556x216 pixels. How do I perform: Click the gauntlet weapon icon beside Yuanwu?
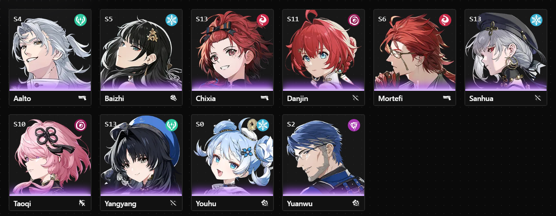pyautogui.click(x=356, y=203)
